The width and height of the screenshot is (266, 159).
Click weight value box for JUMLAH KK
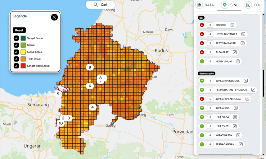(210, 108)
